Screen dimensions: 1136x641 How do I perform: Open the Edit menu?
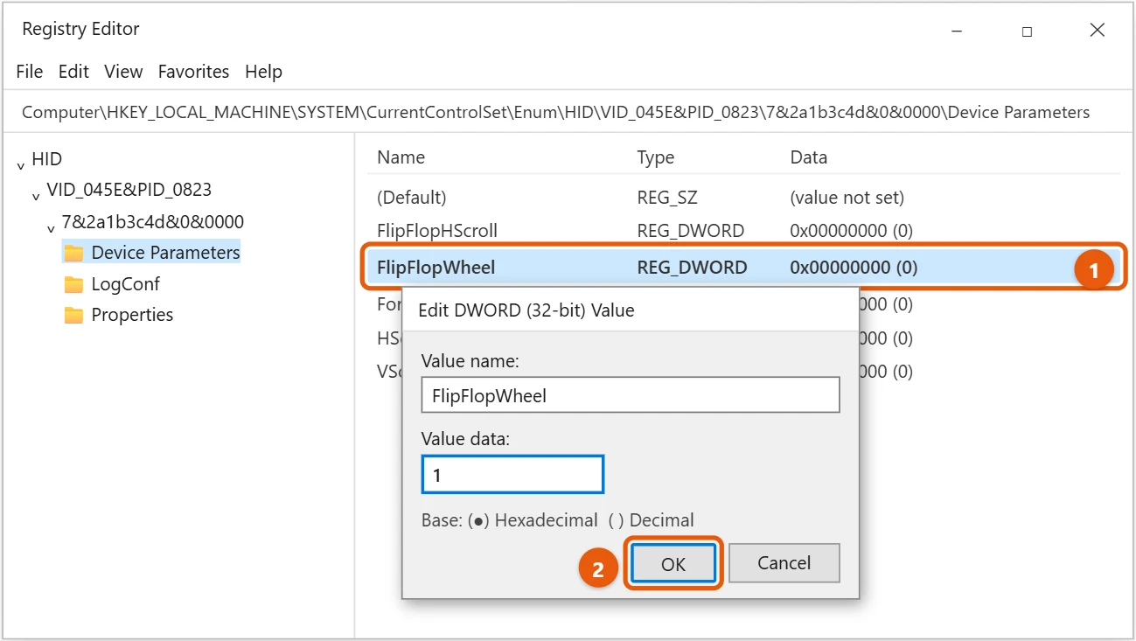tap(73, 72)
